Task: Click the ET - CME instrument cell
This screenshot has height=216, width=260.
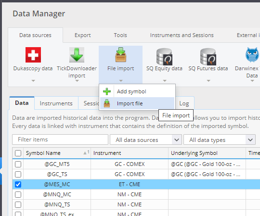Action: [130, 184]
